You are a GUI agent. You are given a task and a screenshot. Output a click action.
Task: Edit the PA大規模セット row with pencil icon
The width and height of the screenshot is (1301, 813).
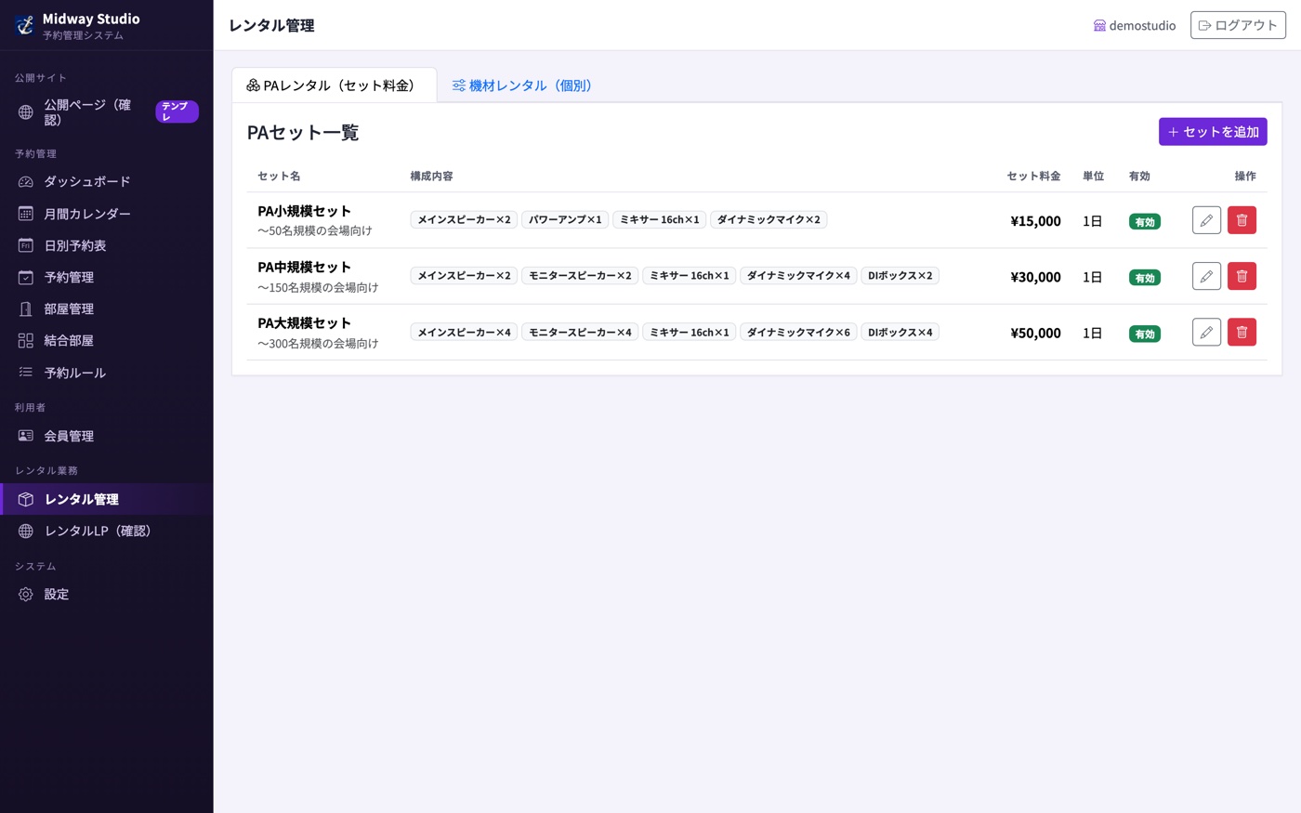[1206, 332]
